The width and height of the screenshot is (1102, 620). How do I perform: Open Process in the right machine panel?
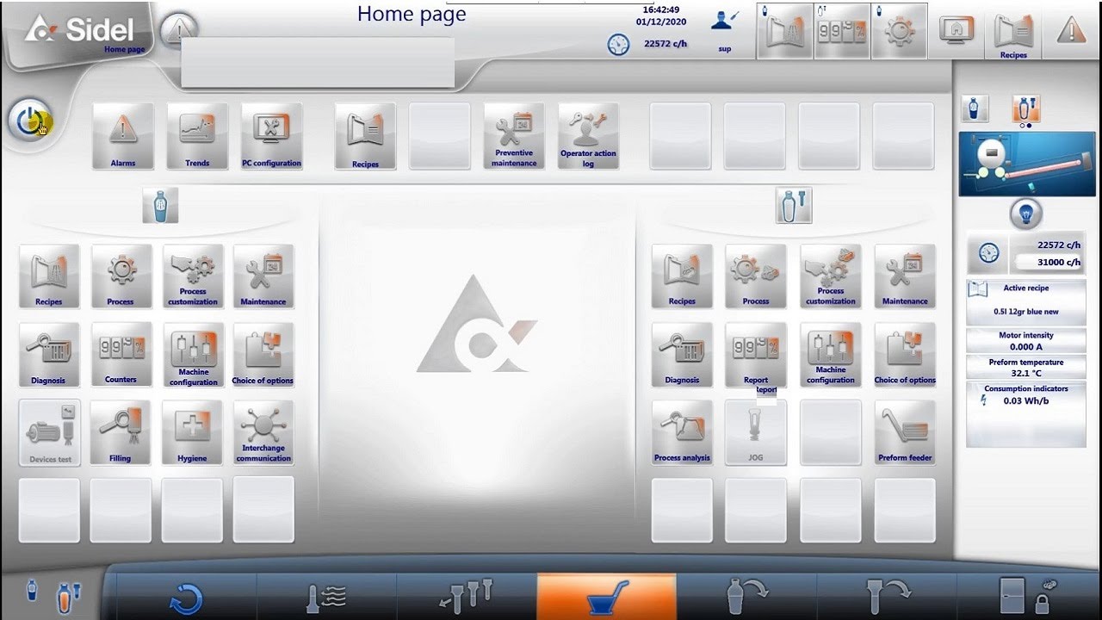(x=756, y=276)
